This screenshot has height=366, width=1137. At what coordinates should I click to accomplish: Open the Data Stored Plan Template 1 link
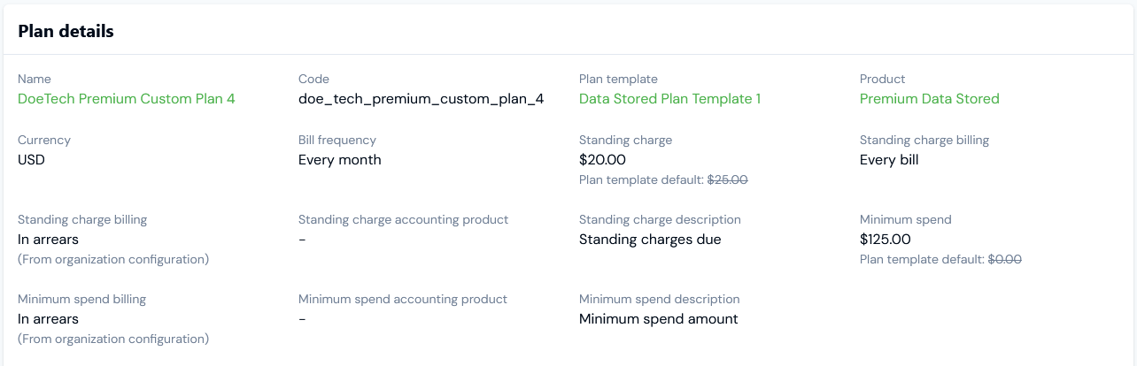pos(669,99)
